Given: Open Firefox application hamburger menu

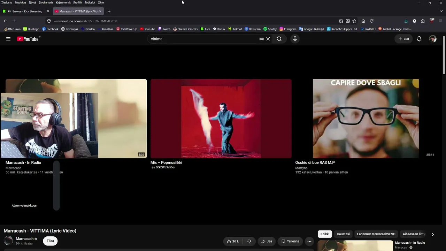Looking at the screenshot, I should click(x=440, y=21).
